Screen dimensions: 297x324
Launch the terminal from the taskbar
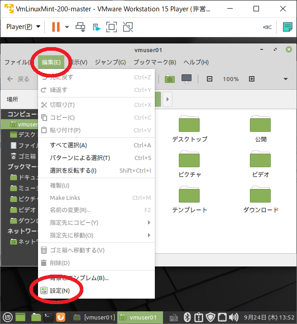[x=48, y=317]
